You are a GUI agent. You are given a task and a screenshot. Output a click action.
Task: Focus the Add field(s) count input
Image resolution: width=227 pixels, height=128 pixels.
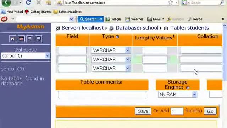click(x=177, y=111)
